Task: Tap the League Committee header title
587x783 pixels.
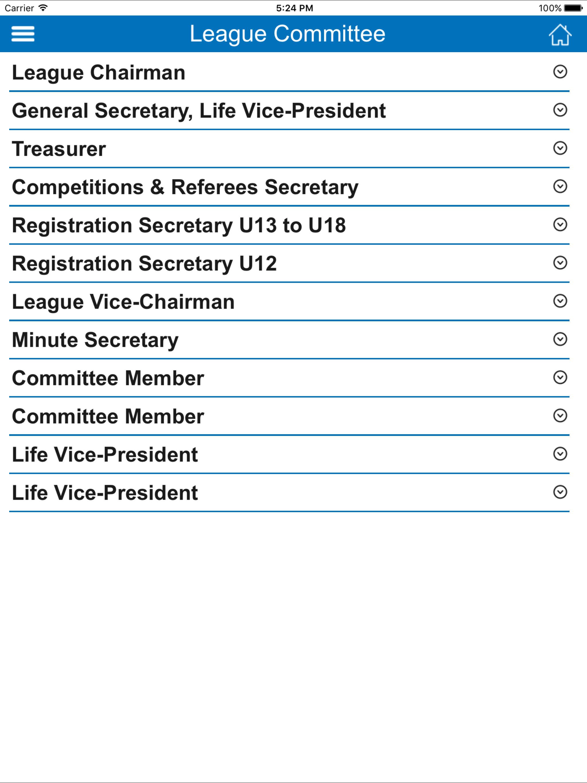Action: (x=287, y=34)
